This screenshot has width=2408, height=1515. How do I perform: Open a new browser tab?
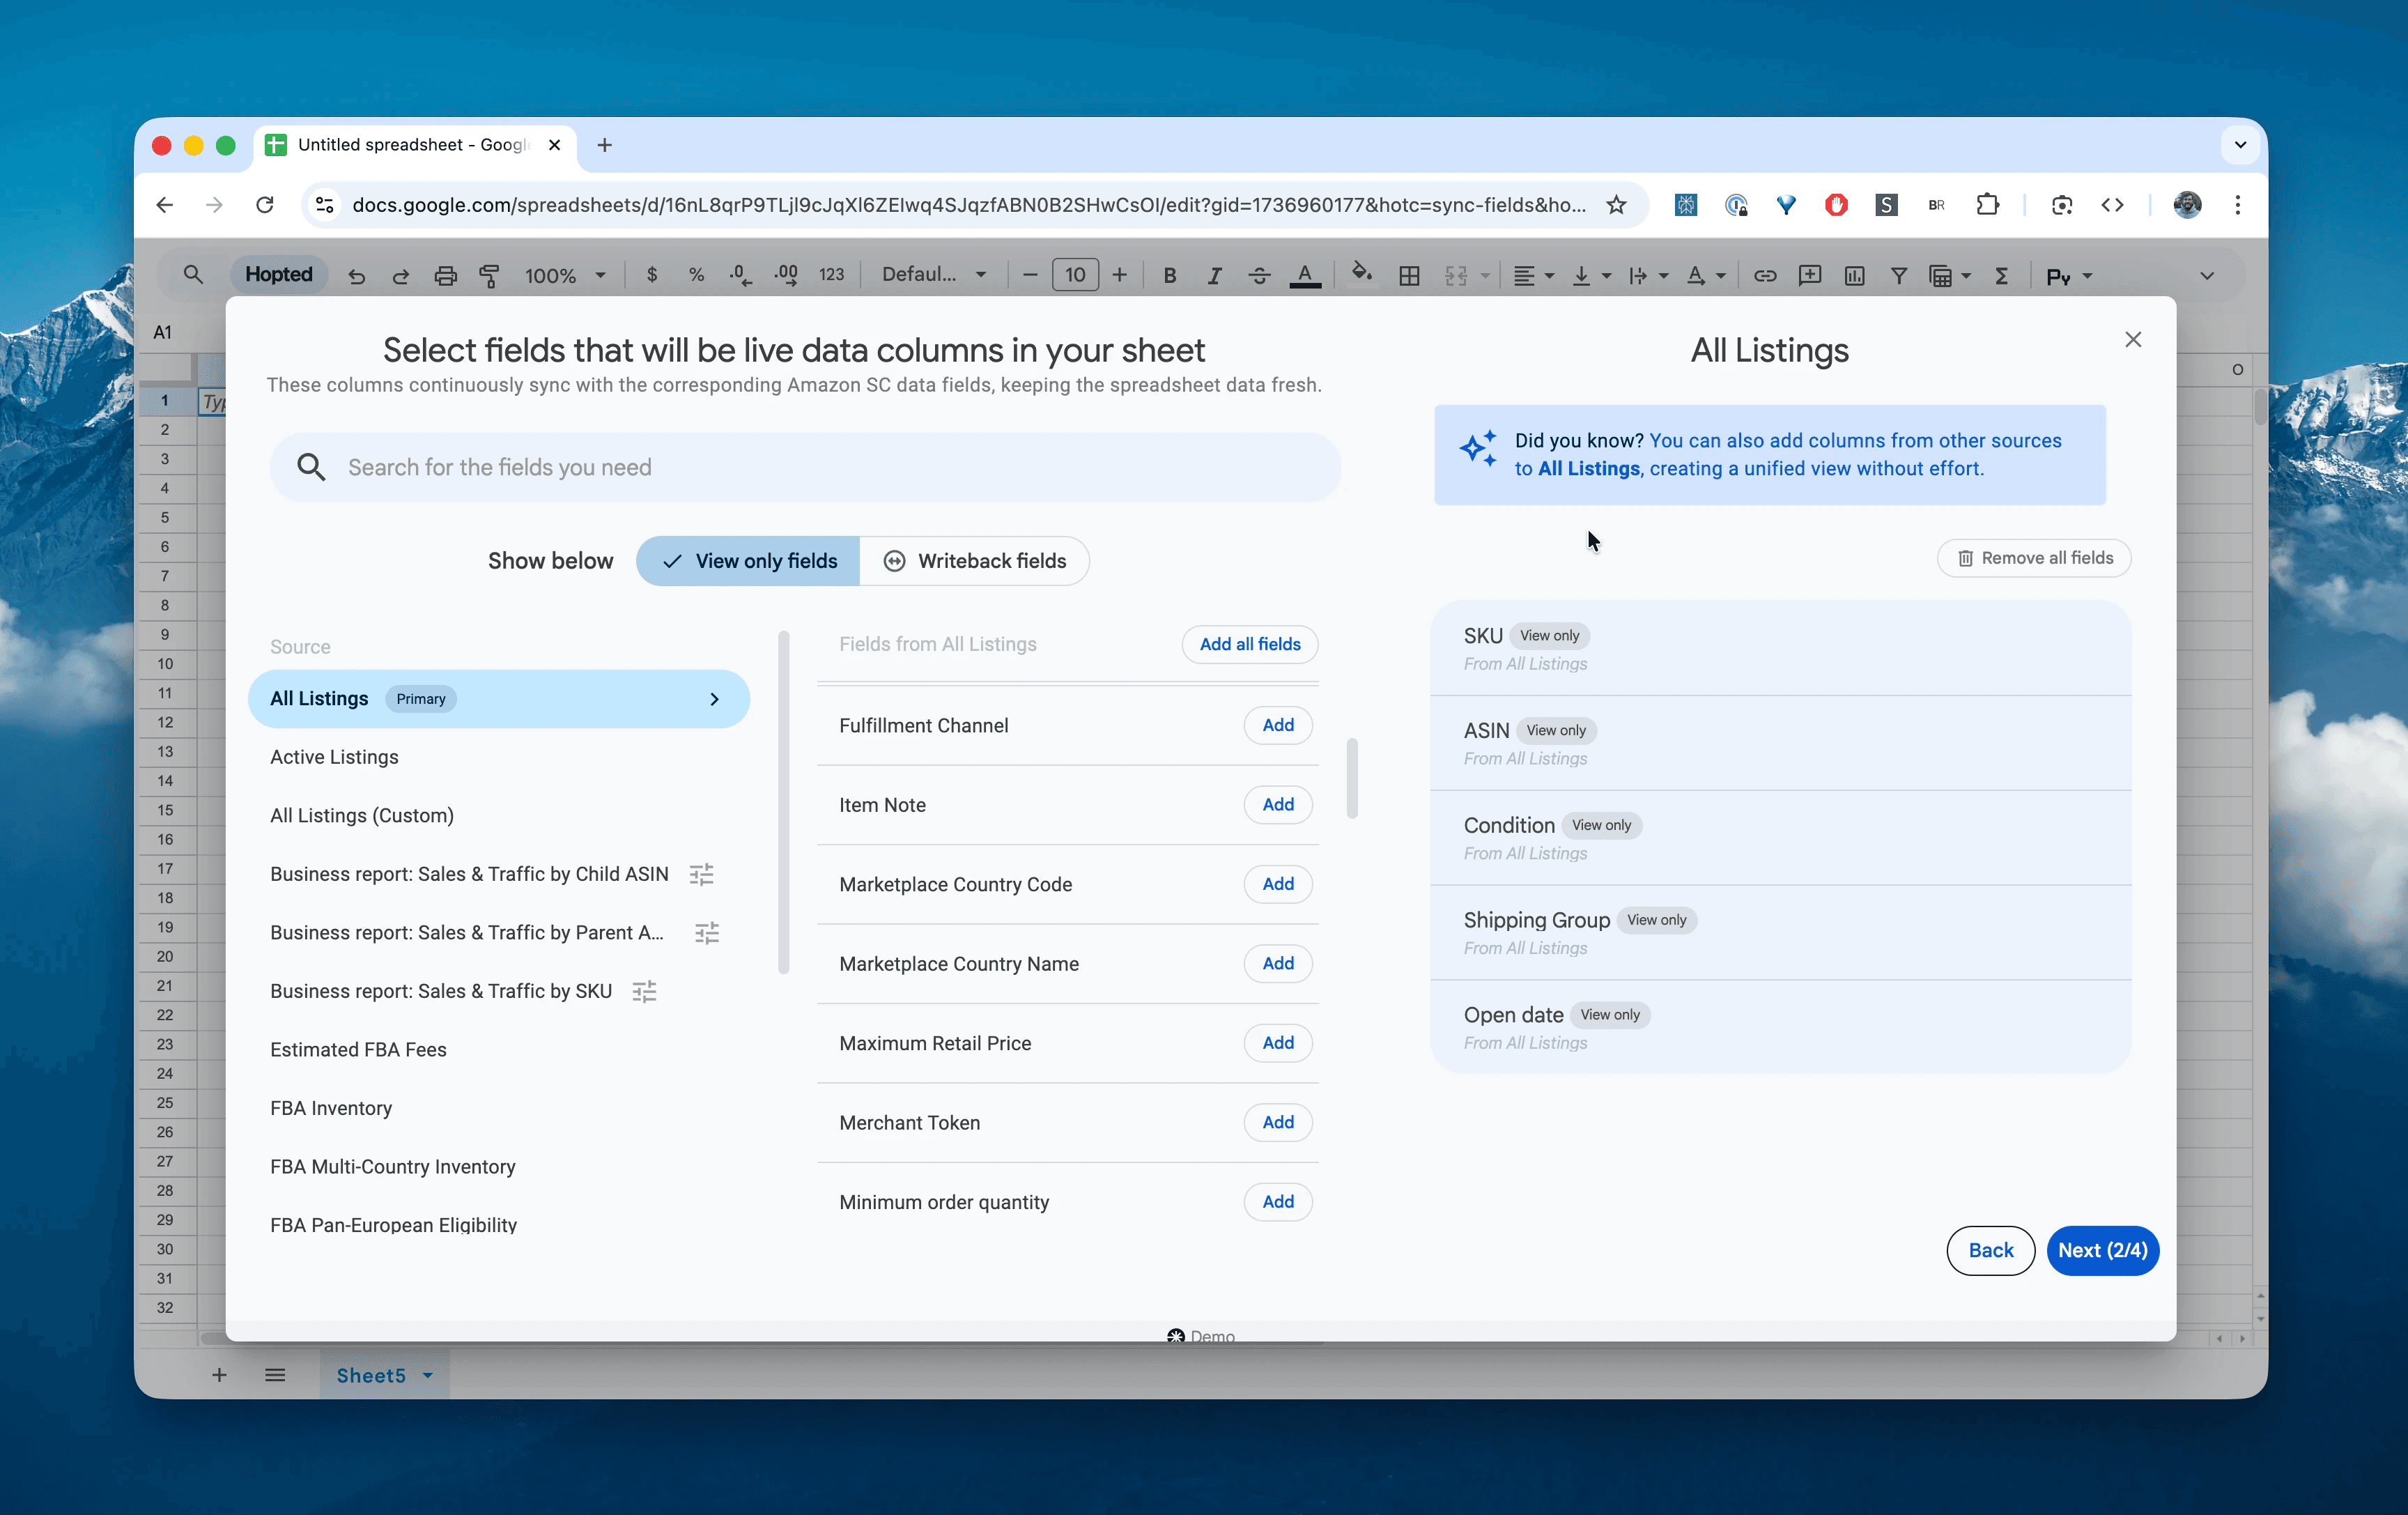pyautogui.click(x=604, y=145)
